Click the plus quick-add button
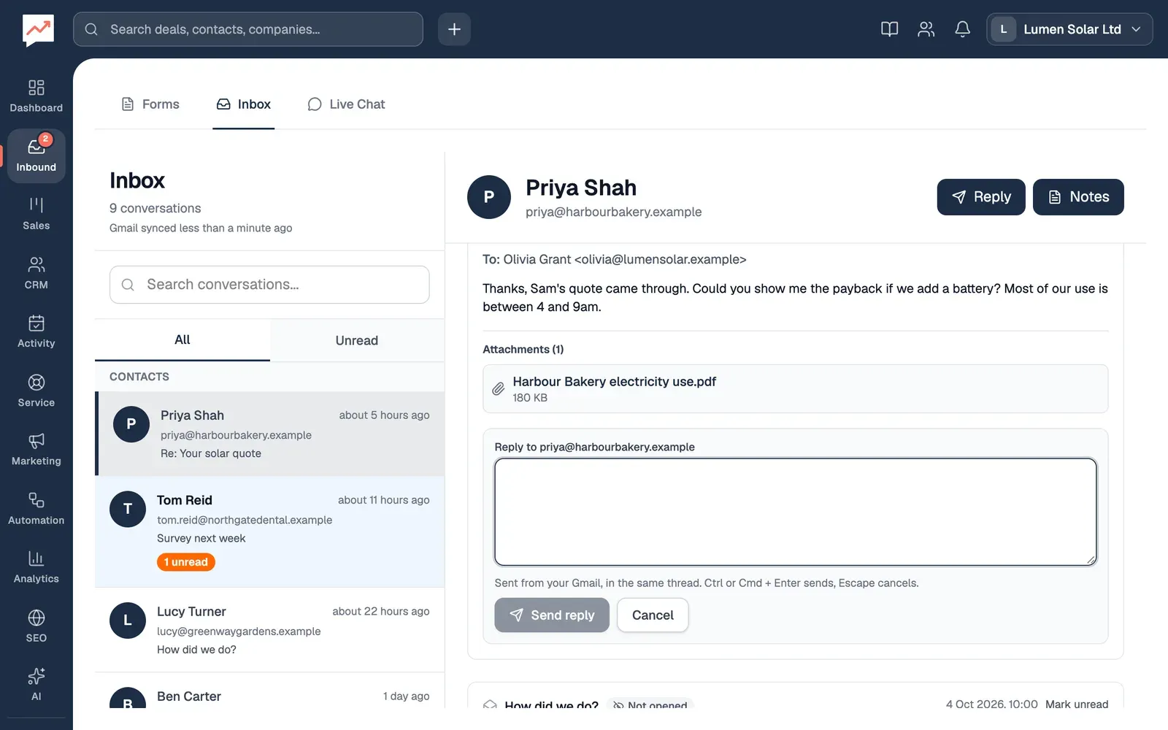 point(454,29)
